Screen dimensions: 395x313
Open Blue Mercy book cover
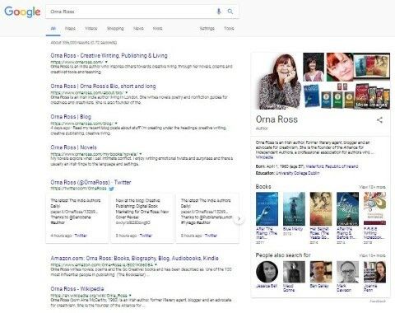294,209
